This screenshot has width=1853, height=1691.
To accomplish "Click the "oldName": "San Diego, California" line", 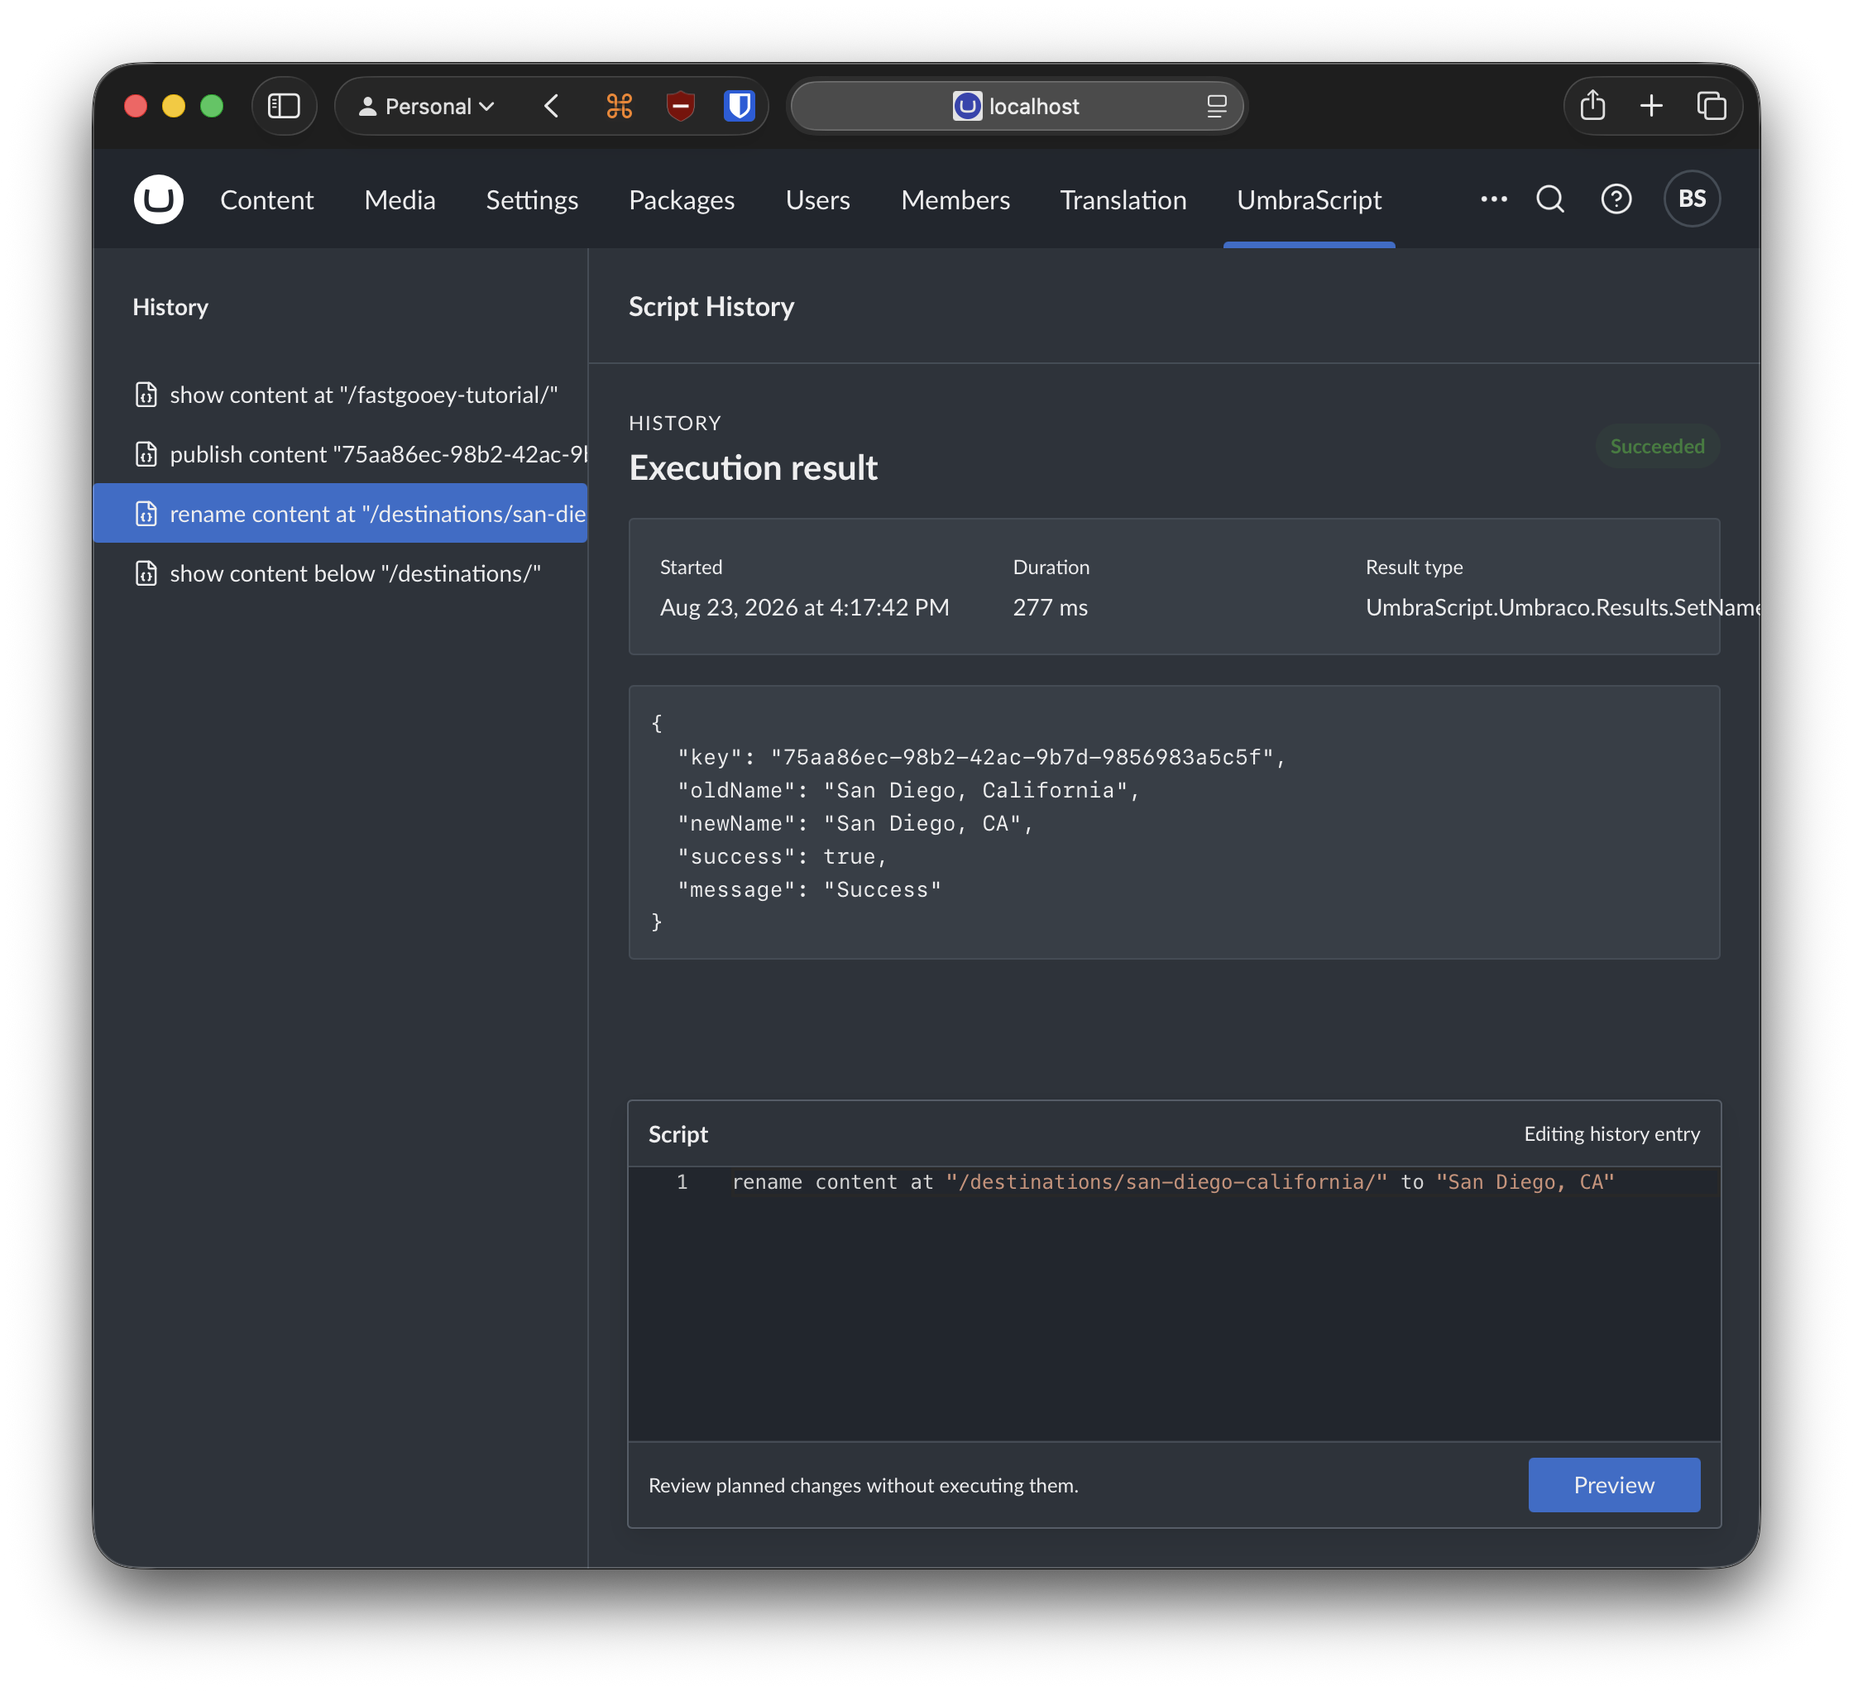I will (x=908, y=790).
